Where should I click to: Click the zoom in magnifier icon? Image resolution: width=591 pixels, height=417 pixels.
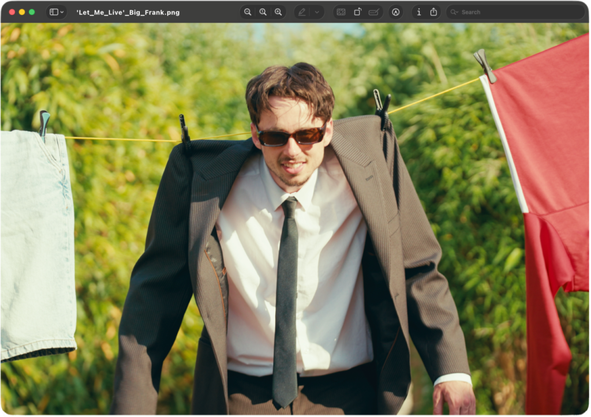point(278,12)
